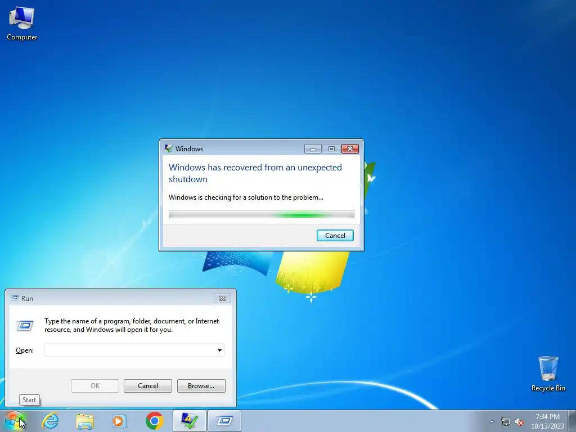Open Google Chrome from the taskbar
This screenshot has height=432, width=576.
(x=154, y=421)
